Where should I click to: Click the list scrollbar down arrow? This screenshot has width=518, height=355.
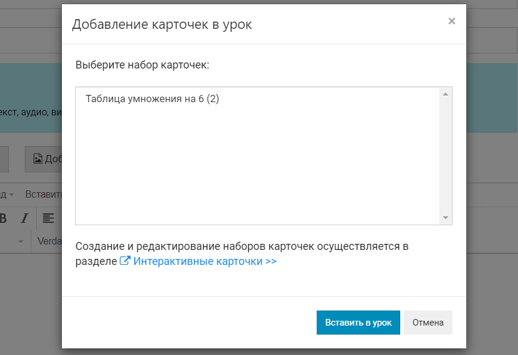coord(445,217)
